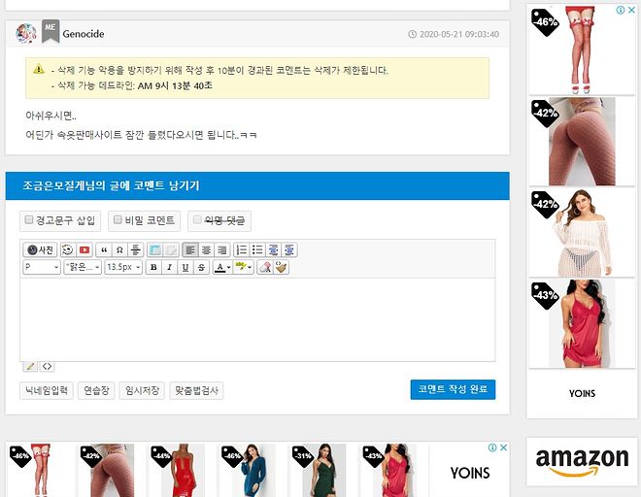Open the amazon advertisement banner
Screen dimensions: 641x497
(x=582, y=461)
